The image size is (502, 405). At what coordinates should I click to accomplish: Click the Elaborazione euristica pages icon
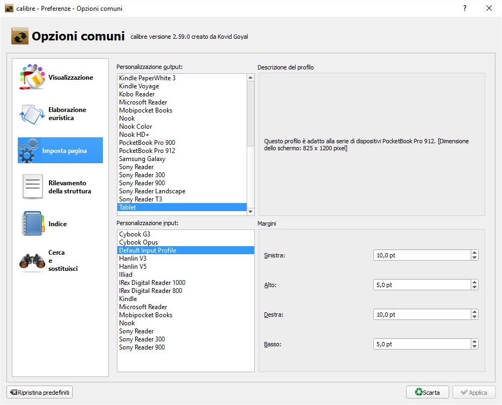point(32,114)
